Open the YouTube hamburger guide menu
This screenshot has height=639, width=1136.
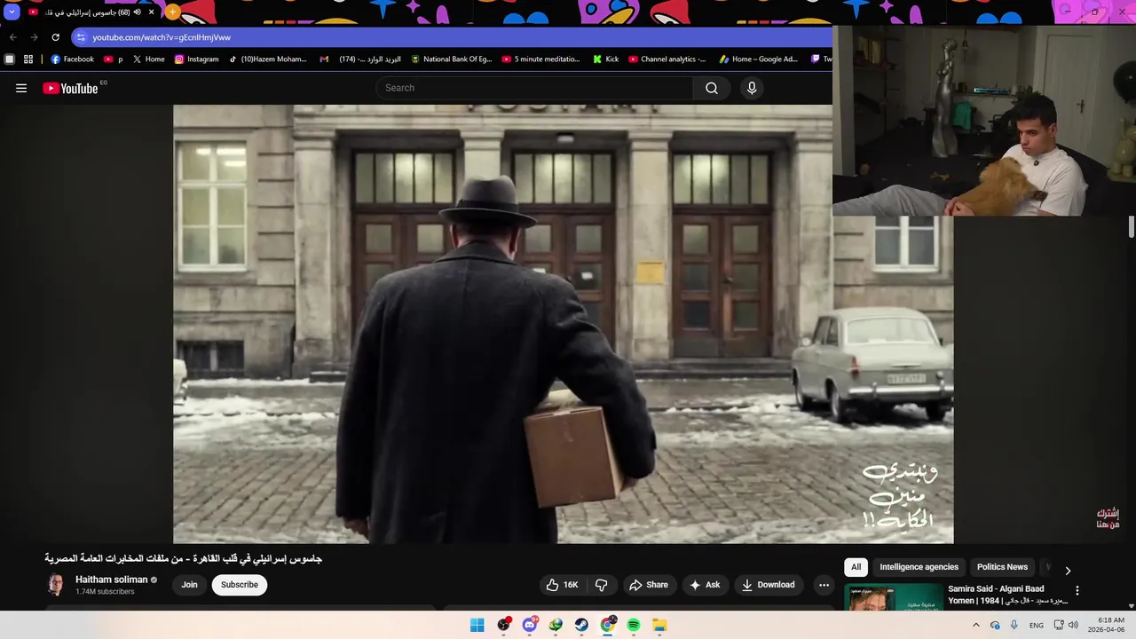21,88
